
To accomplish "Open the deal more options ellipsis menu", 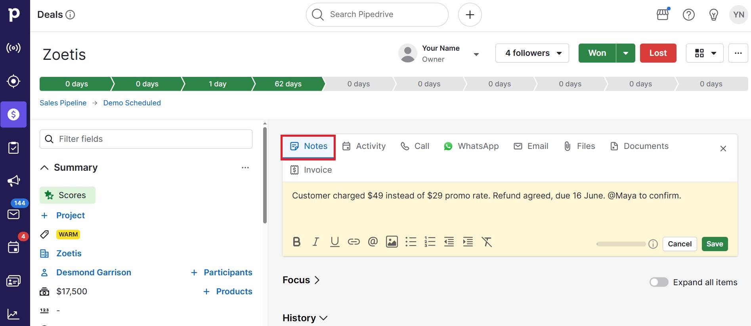I will coord(738,53).
